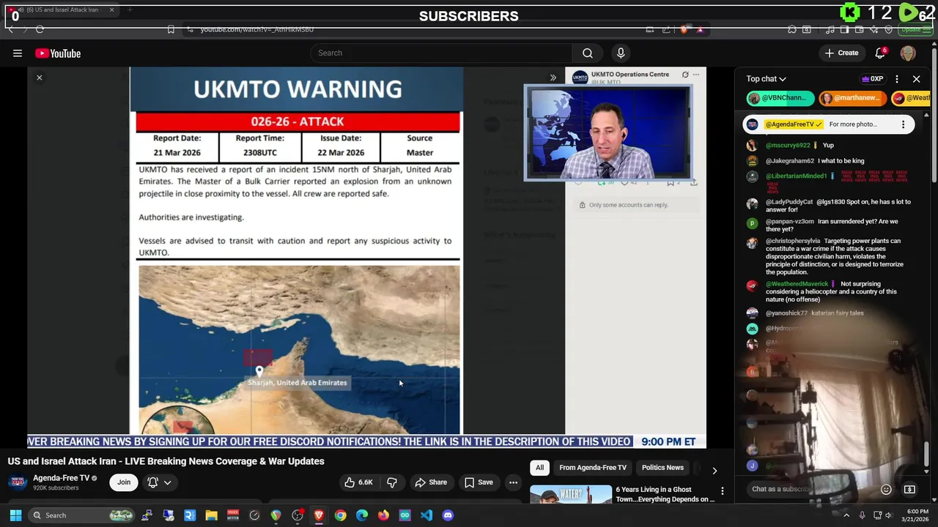Go to YouTube home via logo
This screenshot has height=527, width=938.
pos(58,53)
